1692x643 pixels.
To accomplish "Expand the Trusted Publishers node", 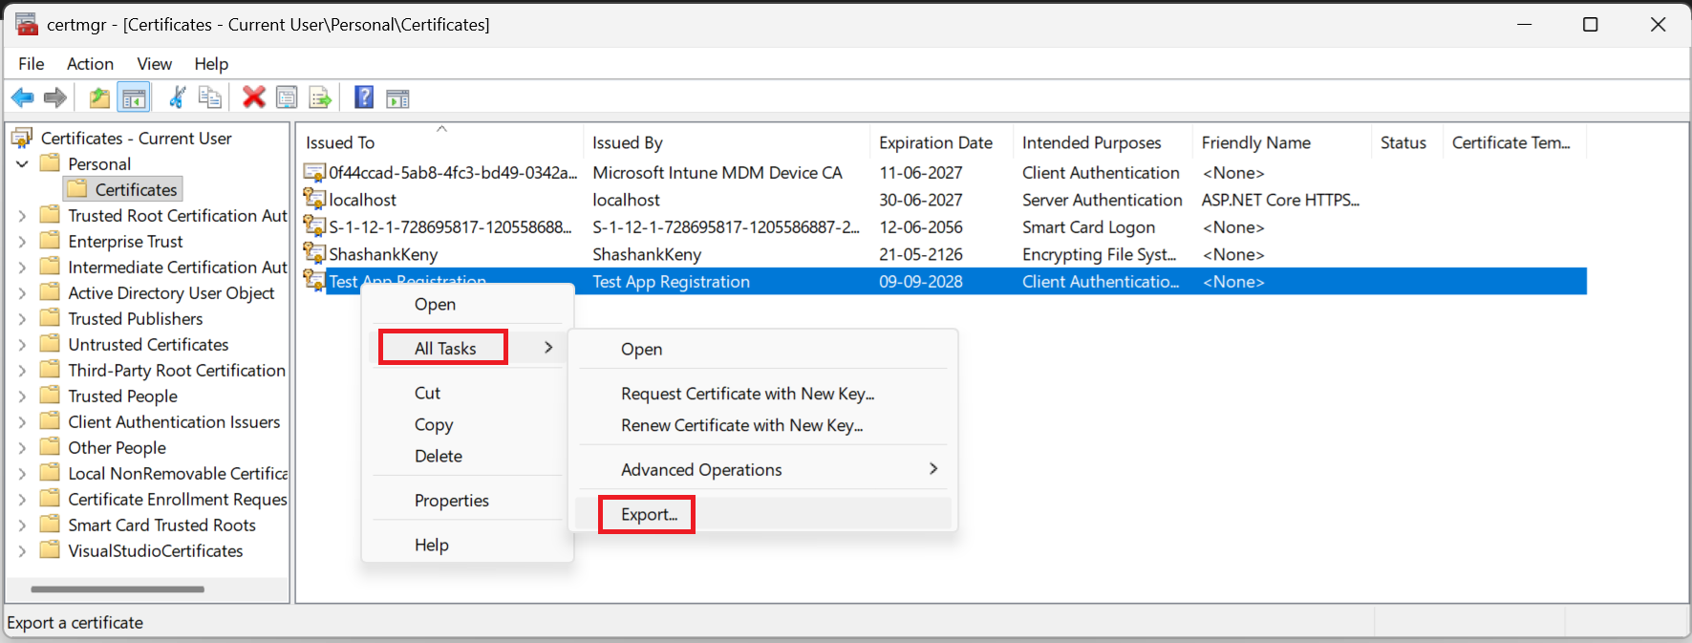I will [22, 319].
